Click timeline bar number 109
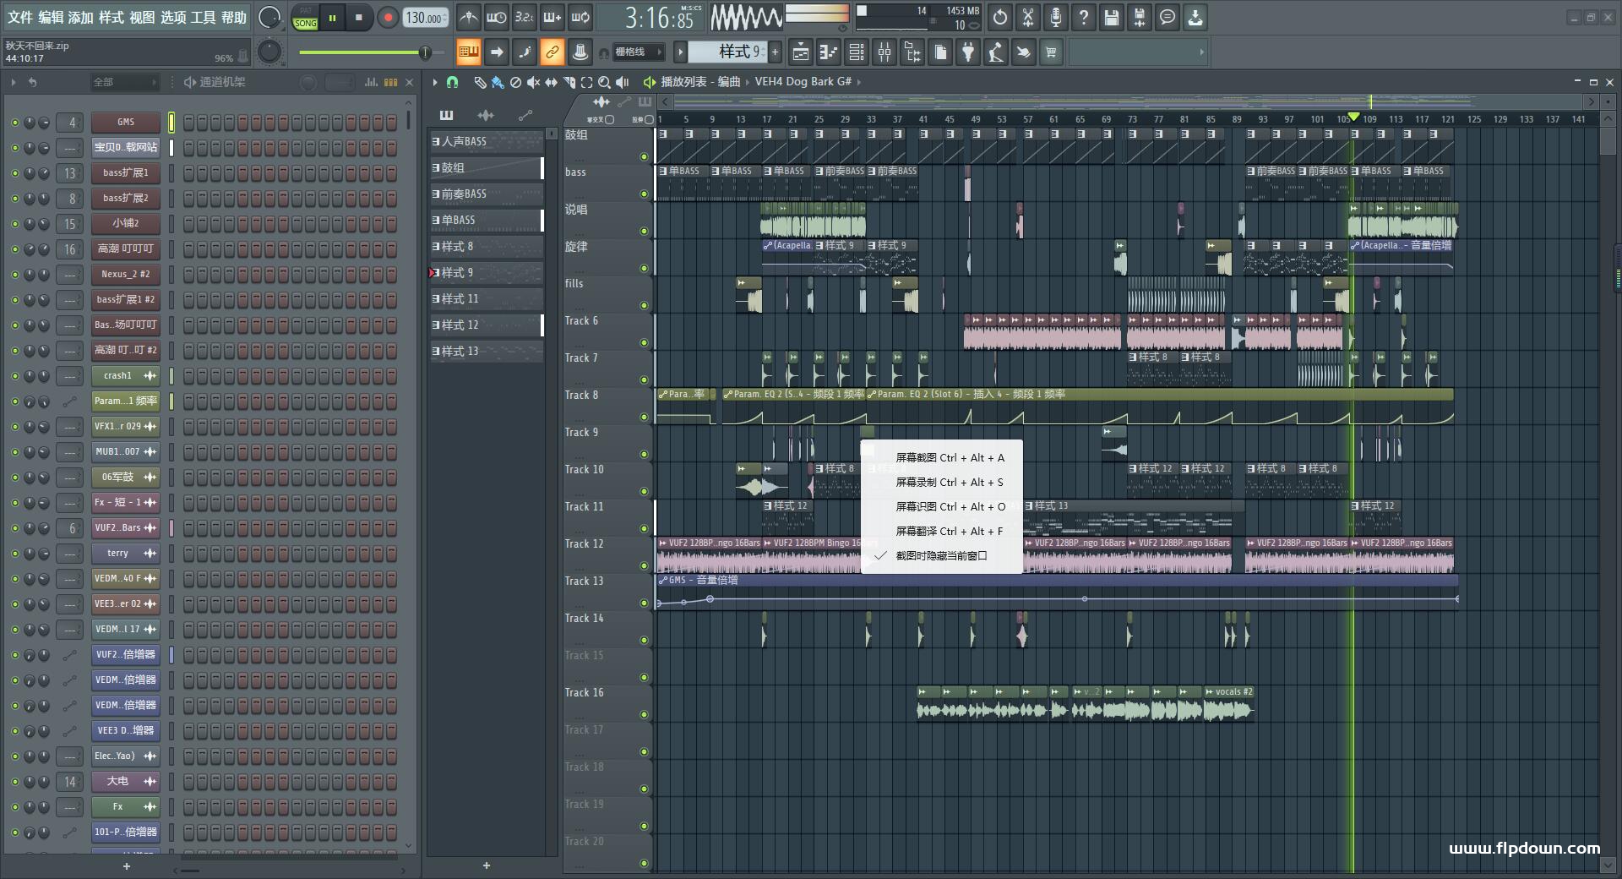The height and width of the screenshot is (879, 1622). point(1370,119)
